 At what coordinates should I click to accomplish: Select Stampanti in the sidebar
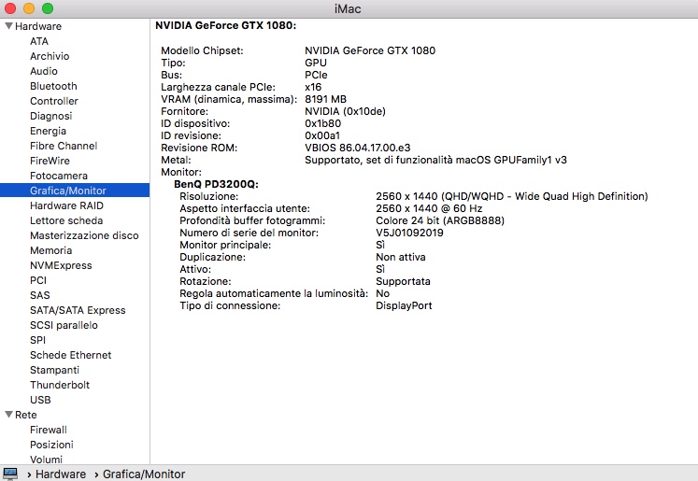pyautogui.click(x=54, y=370)
